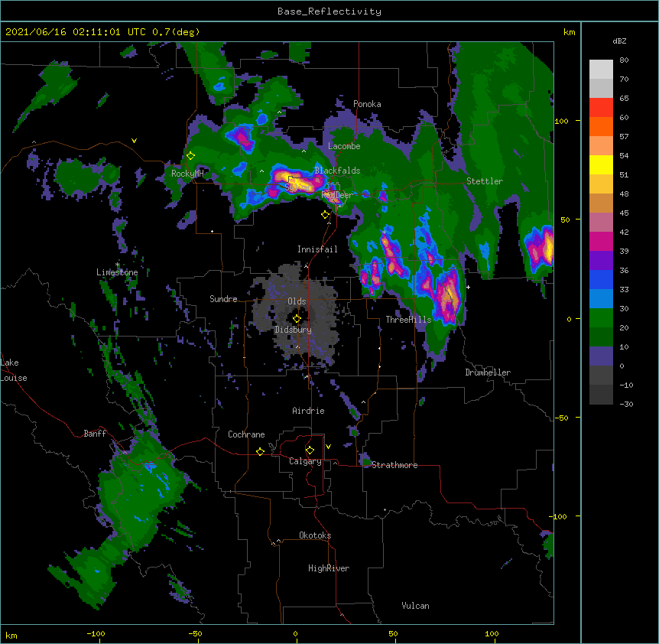Click the yellow diamond marker south of RedDeer

point(326,215)
